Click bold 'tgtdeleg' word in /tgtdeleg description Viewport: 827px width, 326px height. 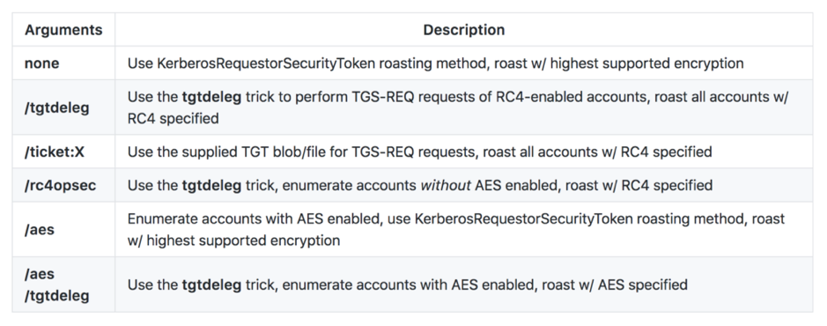tap(211, 97)
